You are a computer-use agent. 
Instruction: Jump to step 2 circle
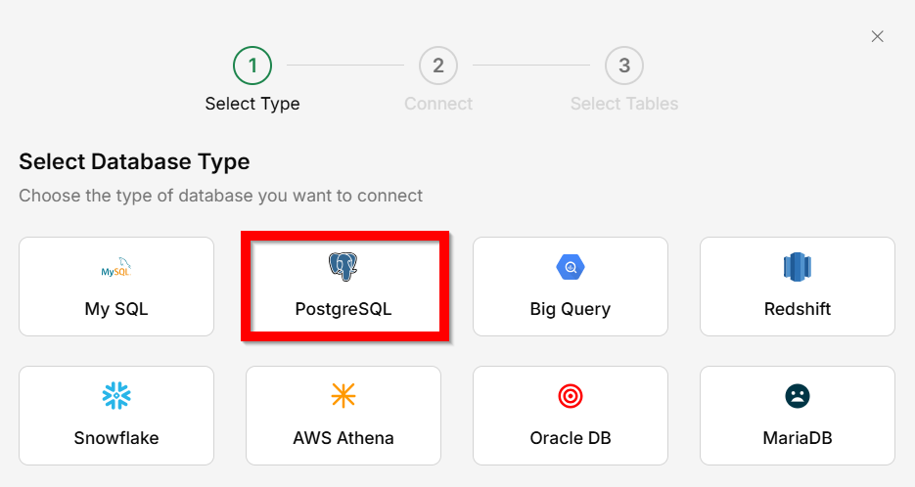click(x=438, y=66)
